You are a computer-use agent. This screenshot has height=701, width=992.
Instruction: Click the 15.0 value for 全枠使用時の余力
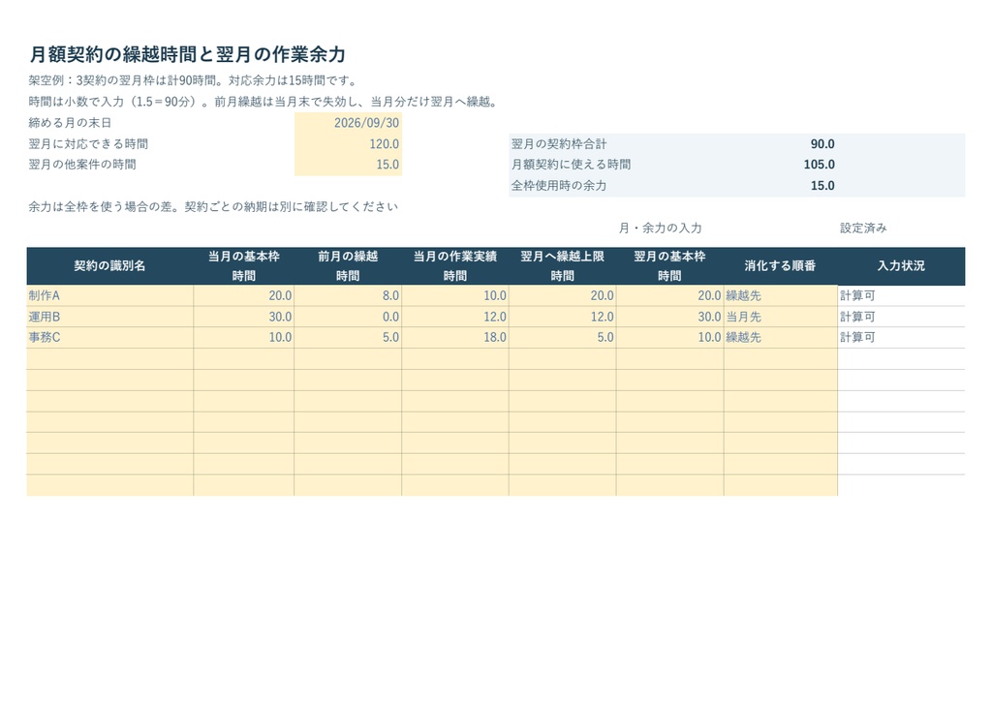pos(822,186)
